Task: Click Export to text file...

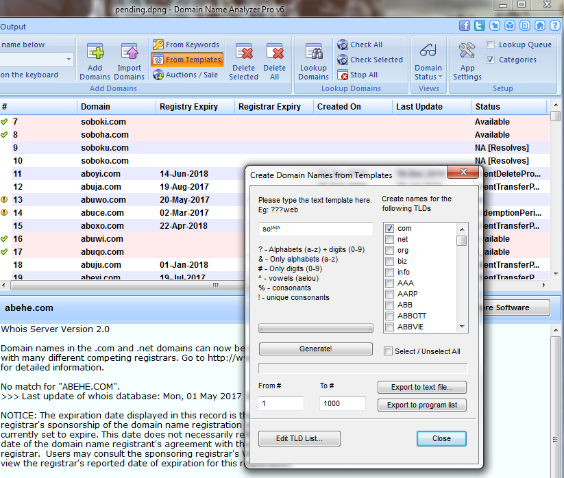Action: tap(422, 387)
